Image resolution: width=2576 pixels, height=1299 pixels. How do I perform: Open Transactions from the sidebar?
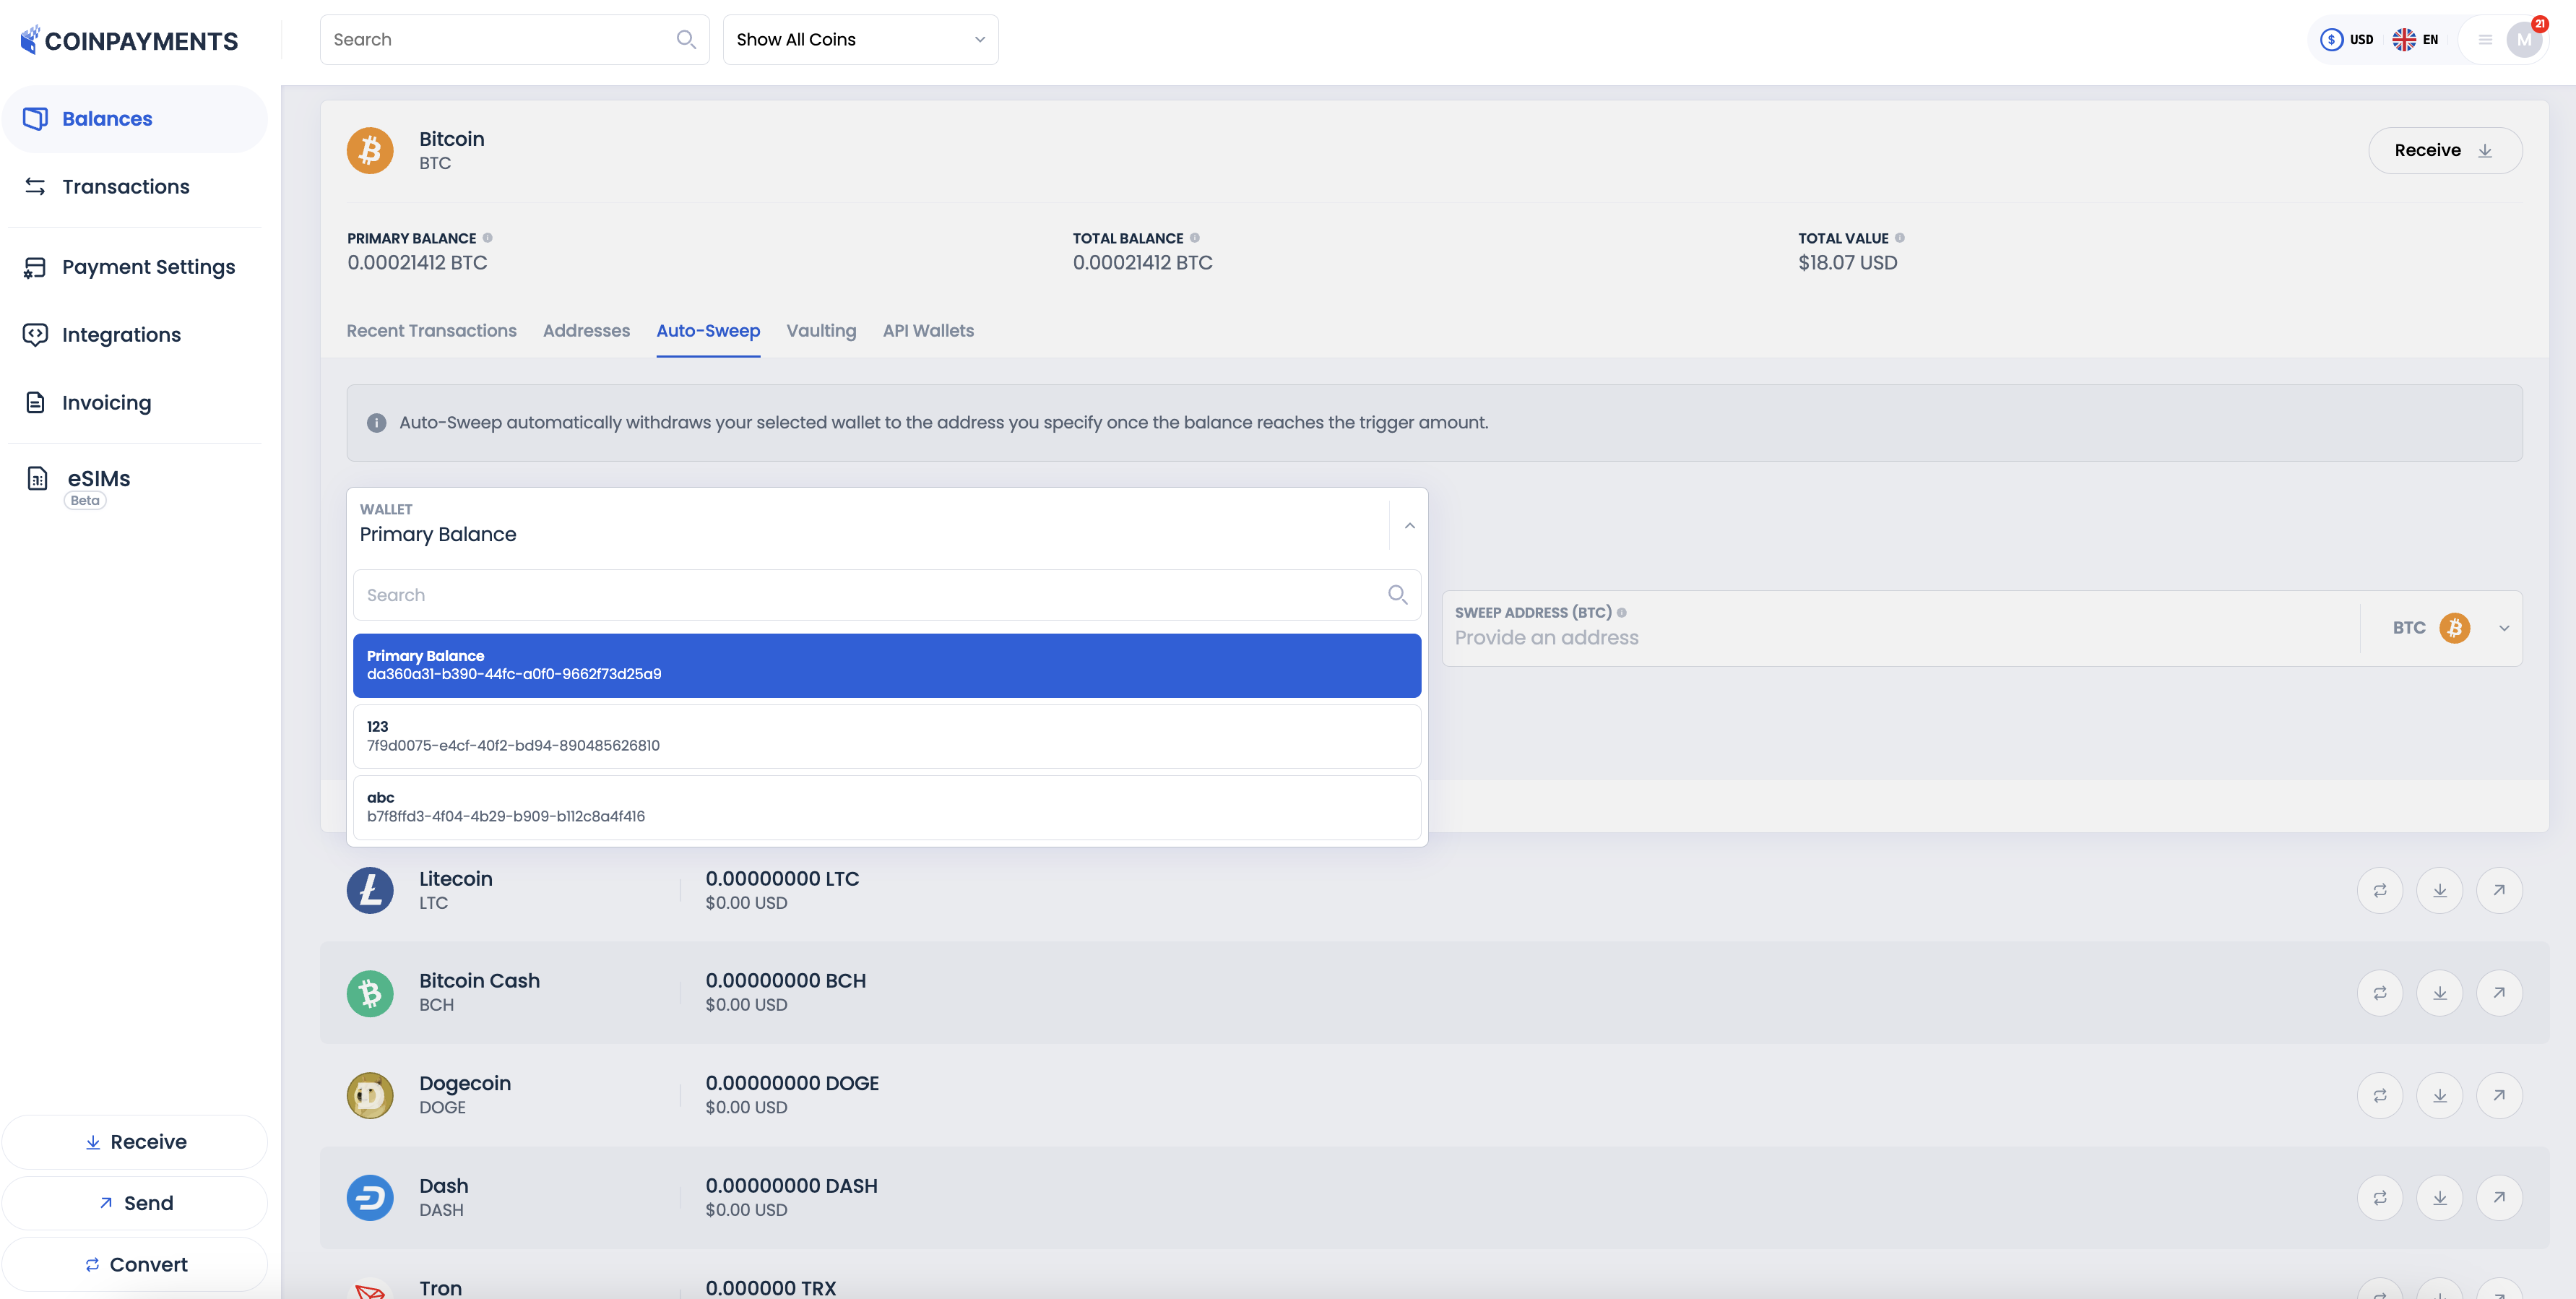(126, 186)
